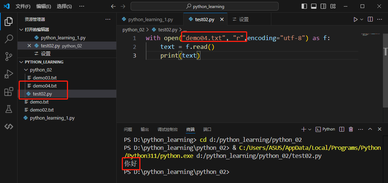
Task: Toggle the secondary side bar layout icon
Action: (323, 7)
